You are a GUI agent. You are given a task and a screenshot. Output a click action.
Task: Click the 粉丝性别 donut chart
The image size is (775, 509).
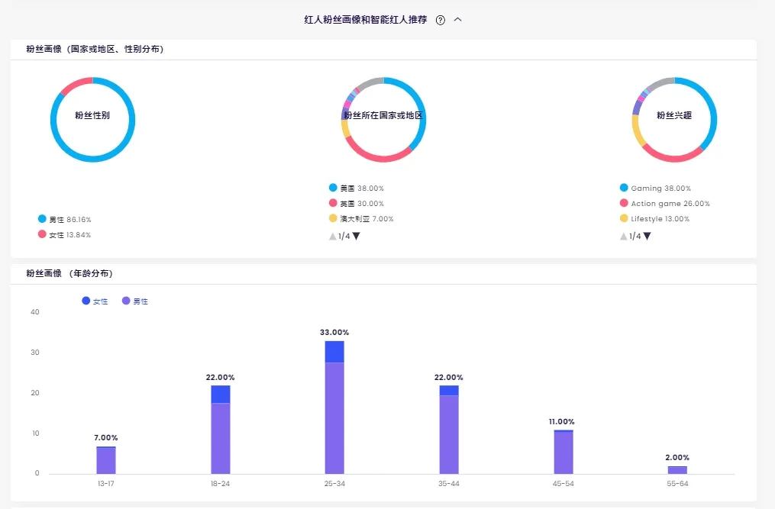(x=92, y=120)
